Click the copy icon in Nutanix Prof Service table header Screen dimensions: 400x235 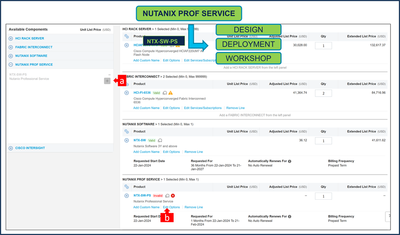pyautogui.click(x=126, y=187)
